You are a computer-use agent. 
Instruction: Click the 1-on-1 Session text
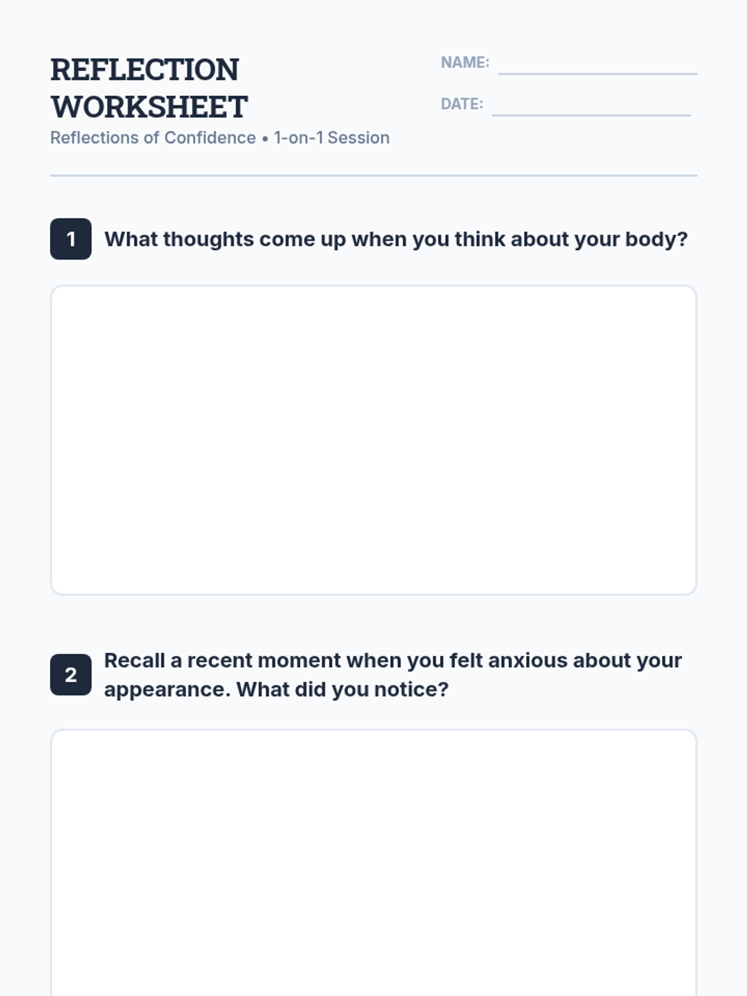pos(332,138)
